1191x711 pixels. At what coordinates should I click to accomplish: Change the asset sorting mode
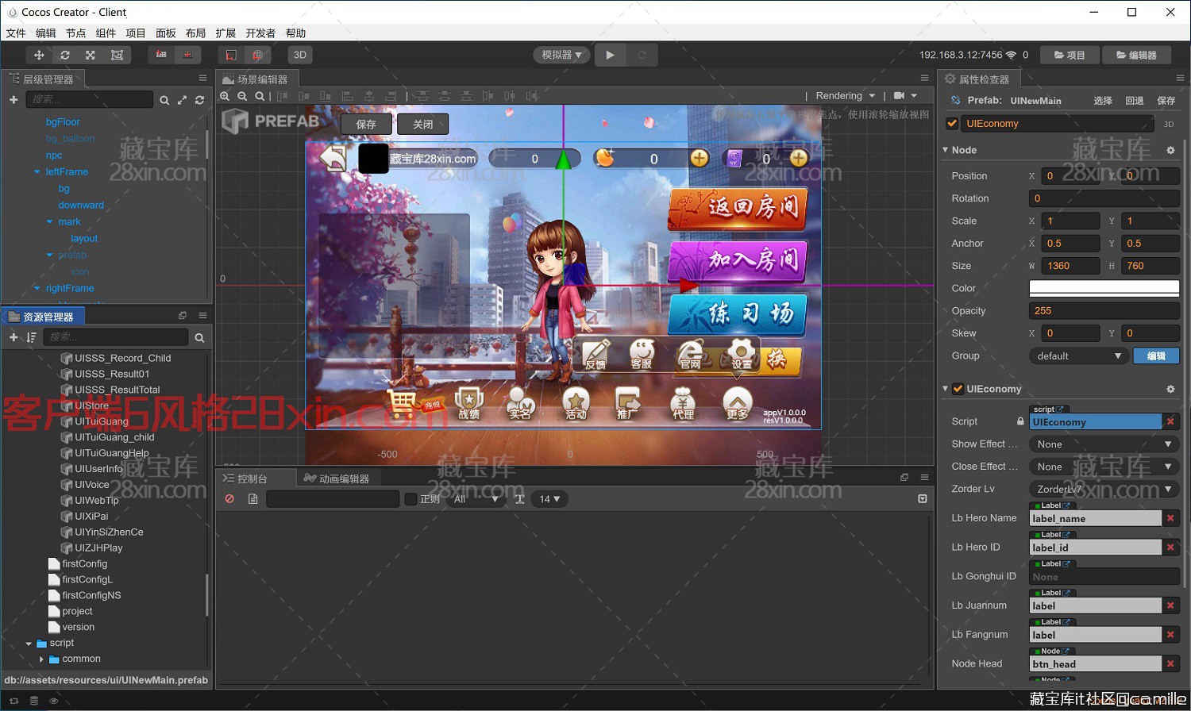(31, 337)
